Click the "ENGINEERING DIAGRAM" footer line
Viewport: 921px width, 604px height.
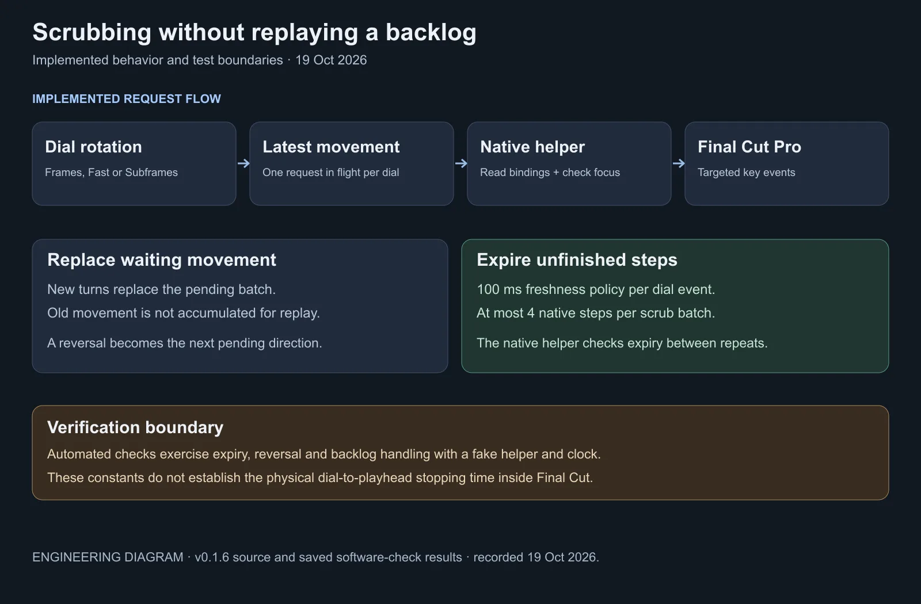click(x=315, y=557)
